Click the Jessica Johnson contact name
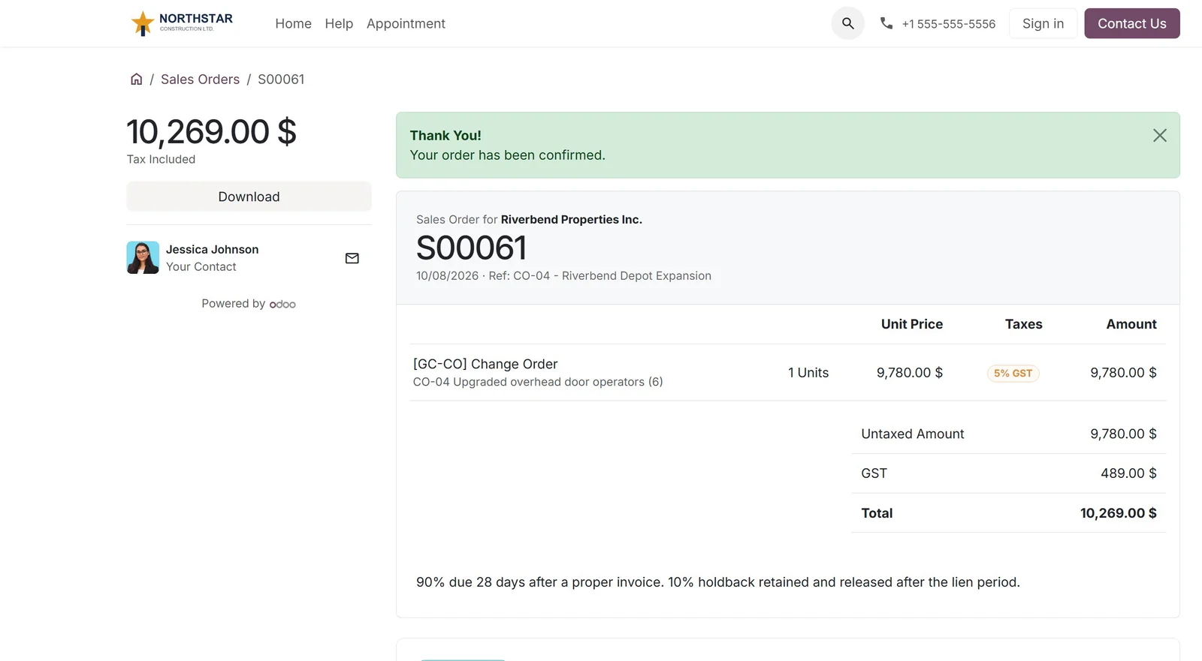The width and height of the screenshot is (1202, 661). [x=212, y=249]
